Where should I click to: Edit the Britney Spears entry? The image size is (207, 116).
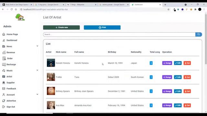coord(178,91)
